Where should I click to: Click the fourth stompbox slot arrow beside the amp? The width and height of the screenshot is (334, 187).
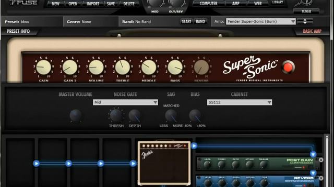133,164
